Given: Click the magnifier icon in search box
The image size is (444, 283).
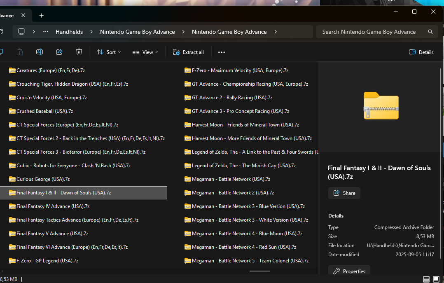Looking at the screenshot, I should (x=430, y=32).
